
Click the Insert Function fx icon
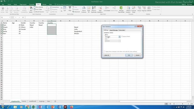click(23, 18)
